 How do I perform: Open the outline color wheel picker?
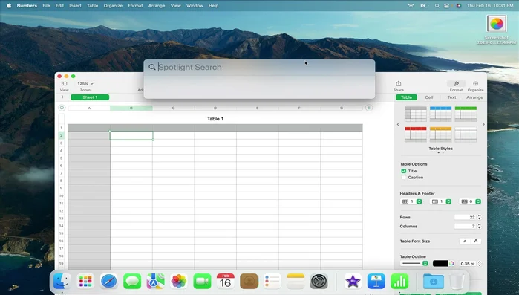(x=451, y=263)
